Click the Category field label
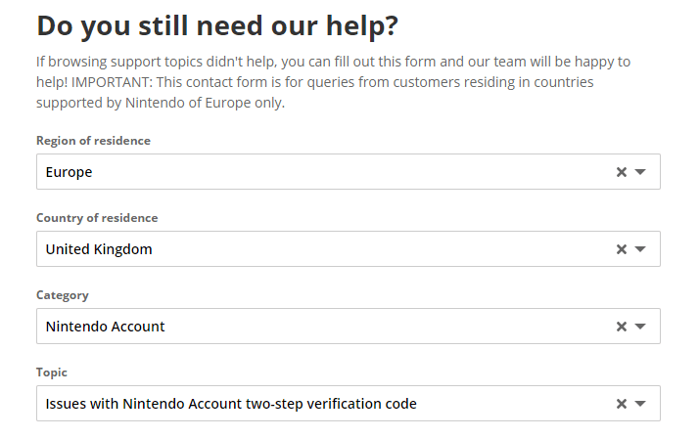The height and width of the screenshot is (438, 699). 63,295
